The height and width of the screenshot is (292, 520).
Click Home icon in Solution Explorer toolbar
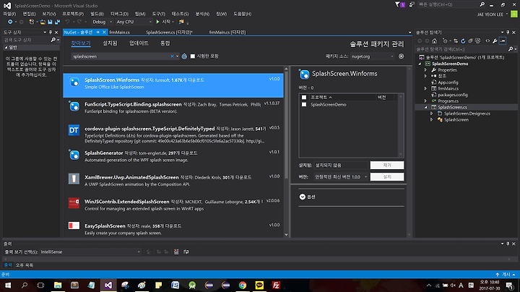click(435, 40)
